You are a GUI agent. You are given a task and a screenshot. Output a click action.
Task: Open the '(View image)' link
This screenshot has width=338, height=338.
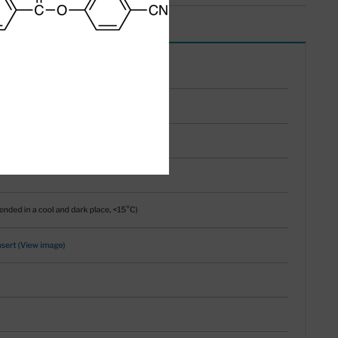click(x=42, y=245)
